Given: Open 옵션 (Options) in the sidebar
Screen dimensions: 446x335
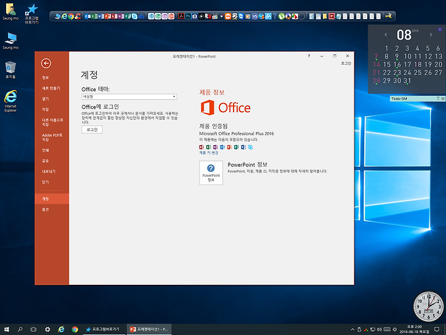Looking at the screenshot, I should click(x=45, y=210).
